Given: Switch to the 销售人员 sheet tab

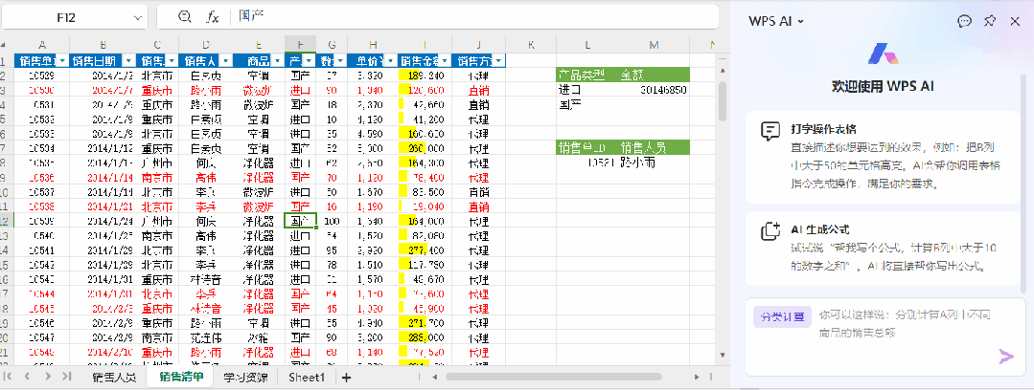Looking at the screenshot, I should point(114,378).
